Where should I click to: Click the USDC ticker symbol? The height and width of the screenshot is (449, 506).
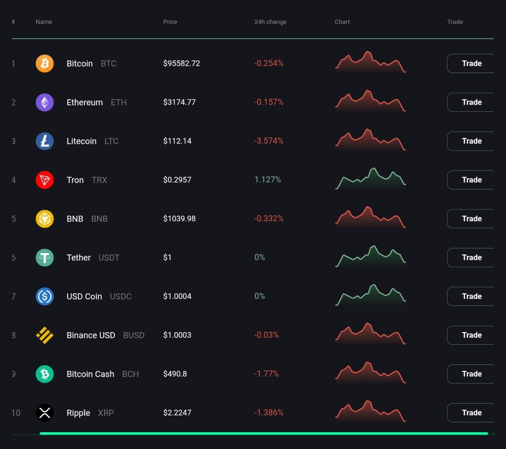pos(121,297)
